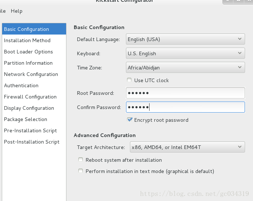
Task: Enable the Use UTC clock checkbox
Action: pyautogui.click(x=129, y=80)
